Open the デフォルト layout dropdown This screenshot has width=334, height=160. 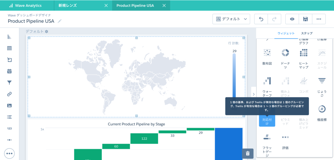pyautogui.click(x=231, y=19)
